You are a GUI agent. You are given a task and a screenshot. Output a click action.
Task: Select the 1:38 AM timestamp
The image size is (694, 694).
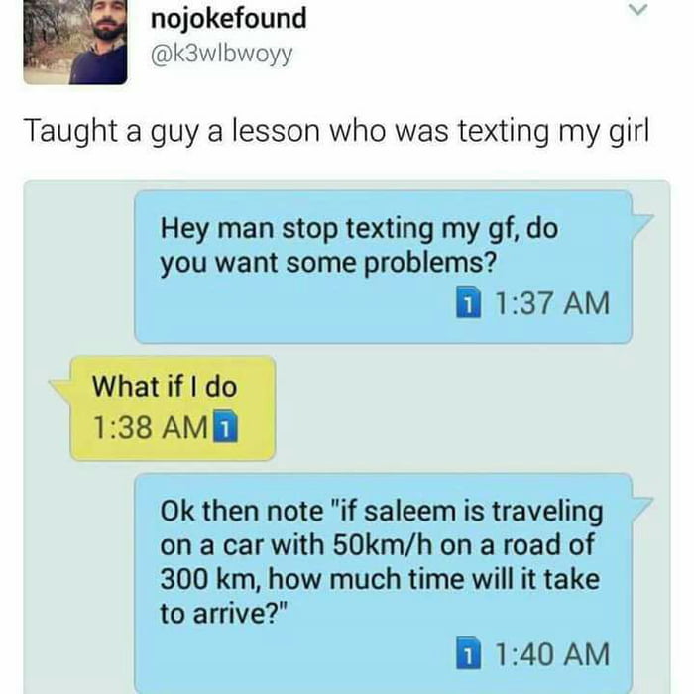point(151,428)
